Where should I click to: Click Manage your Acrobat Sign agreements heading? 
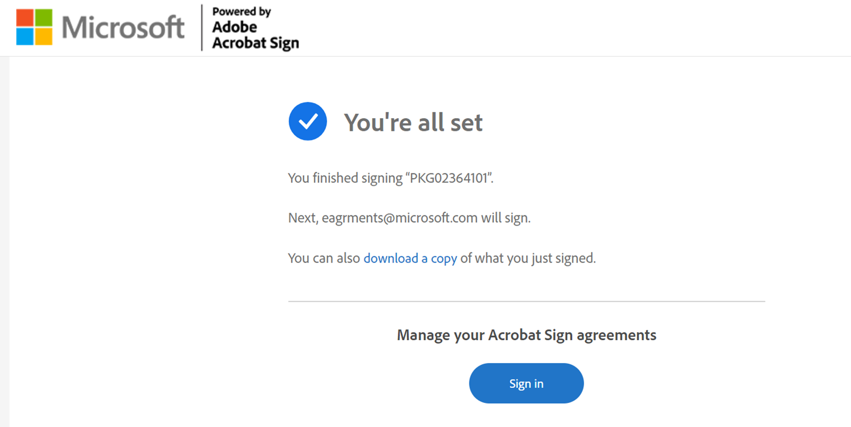[x=526, y=335]
